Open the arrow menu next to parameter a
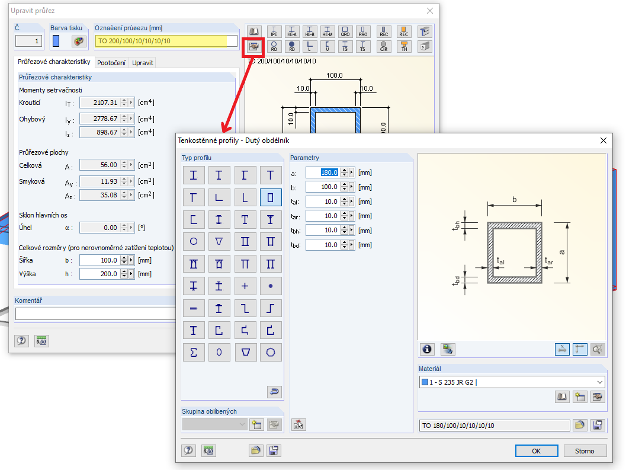The height and width of the screenshot is (470, 626). tap(351, 172)
